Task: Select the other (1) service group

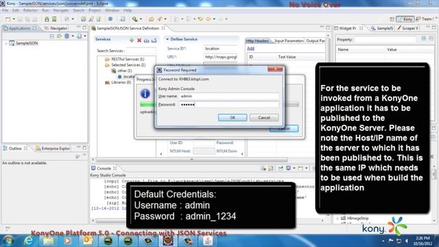Action: tap(125, 71)
